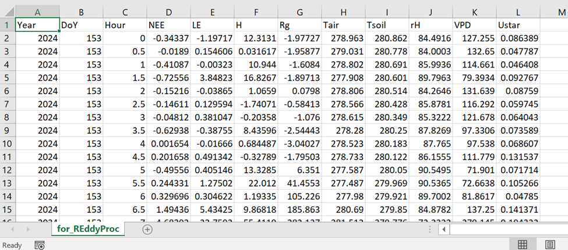The height and width of the screenshot is (250, 568).
Task: Click the Select All corner triangle
Action: pos(8,12)
